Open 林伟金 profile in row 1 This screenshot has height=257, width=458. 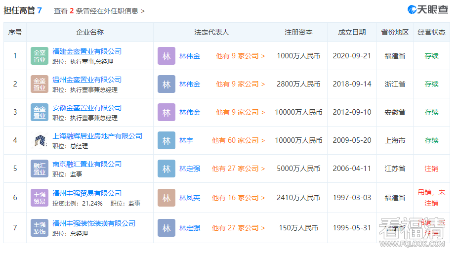(x=190, y=56)
